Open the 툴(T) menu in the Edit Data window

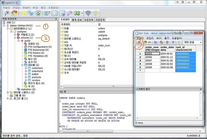coord(167,38)
